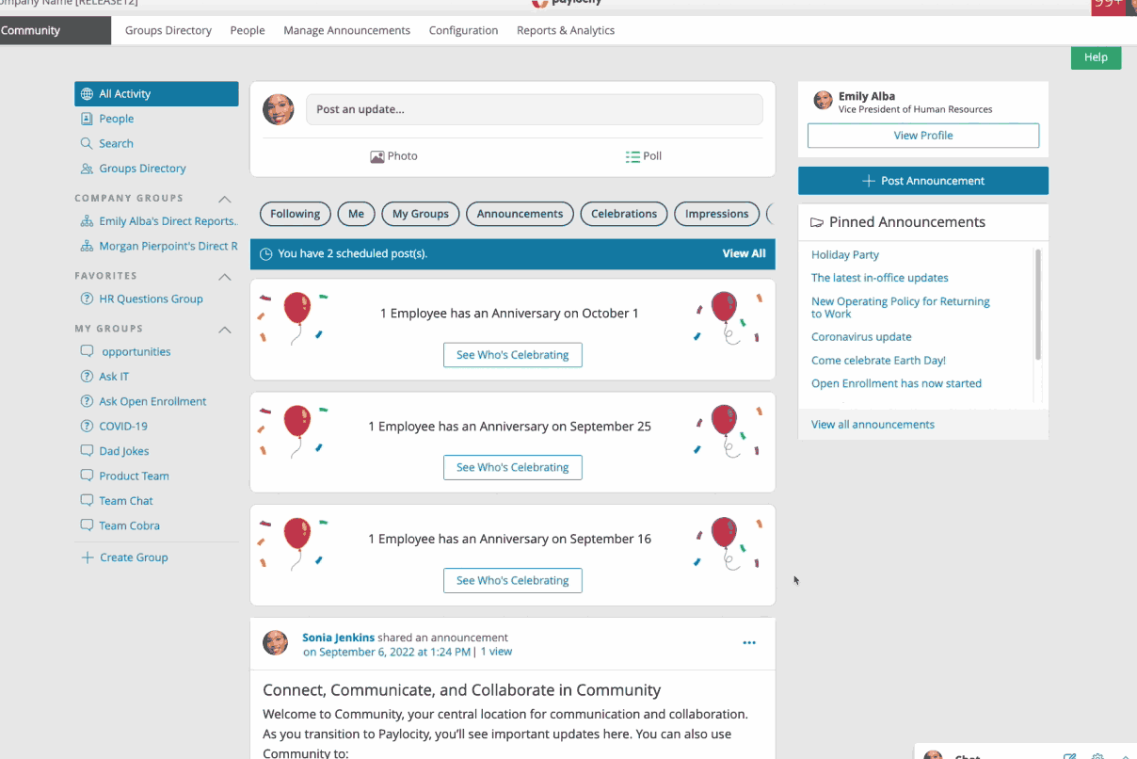The height and width of the screenshot is (759, 1137).
Task: Click the Groups Directory icon in the sidebar
Action: (87, 169)
